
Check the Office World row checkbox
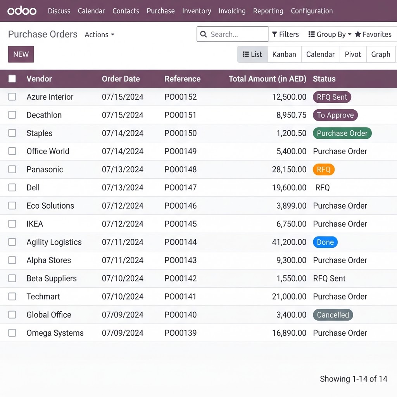point(12,151)
